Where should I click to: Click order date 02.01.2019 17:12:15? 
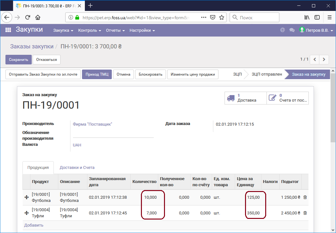235,124
